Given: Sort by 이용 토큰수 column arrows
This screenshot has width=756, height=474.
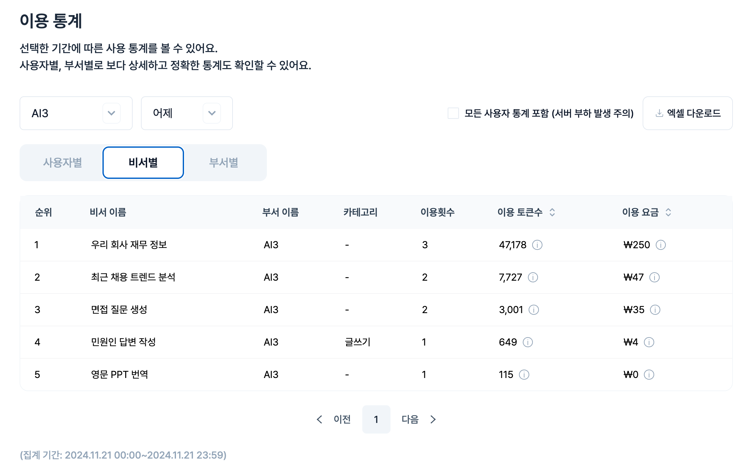Looking at the screenshot, I should [x=552, y=212].
